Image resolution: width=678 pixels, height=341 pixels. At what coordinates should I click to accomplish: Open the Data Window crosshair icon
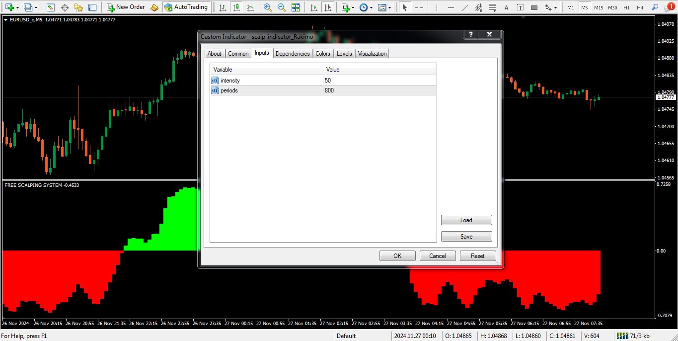pos(65,7)
